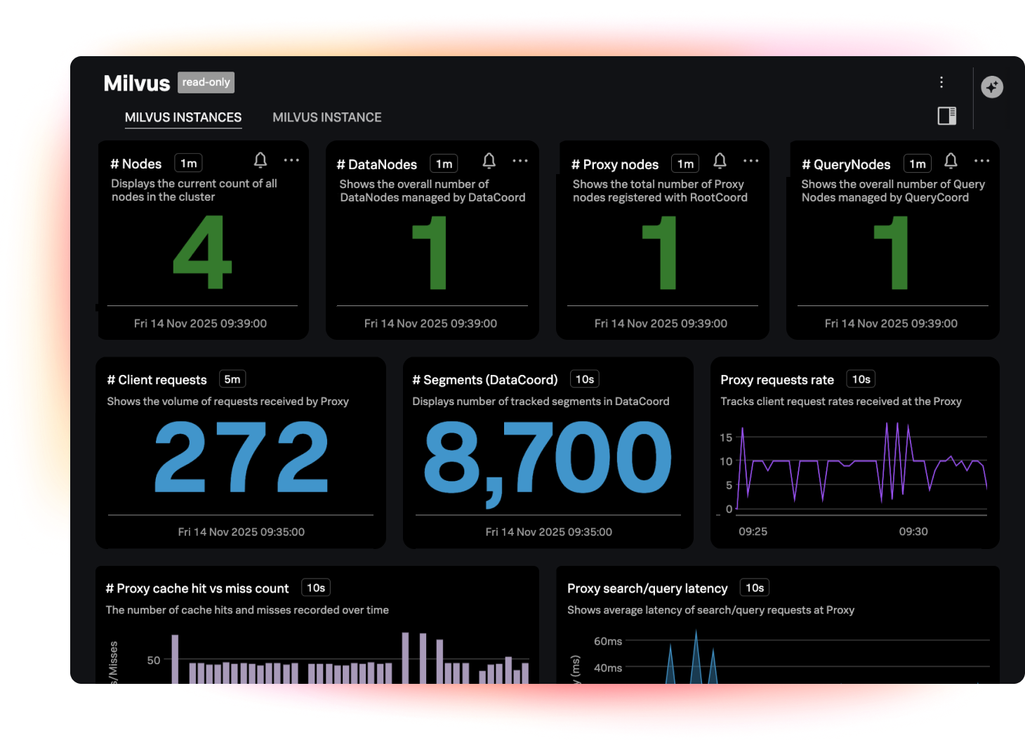This screenshot has width=1025, height=740.
Task: Open three-dot menu on # QueryNodes panel
Action: 981,161
